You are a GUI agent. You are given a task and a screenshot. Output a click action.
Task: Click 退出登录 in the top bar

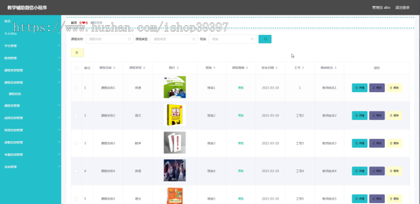coord(402,7)
